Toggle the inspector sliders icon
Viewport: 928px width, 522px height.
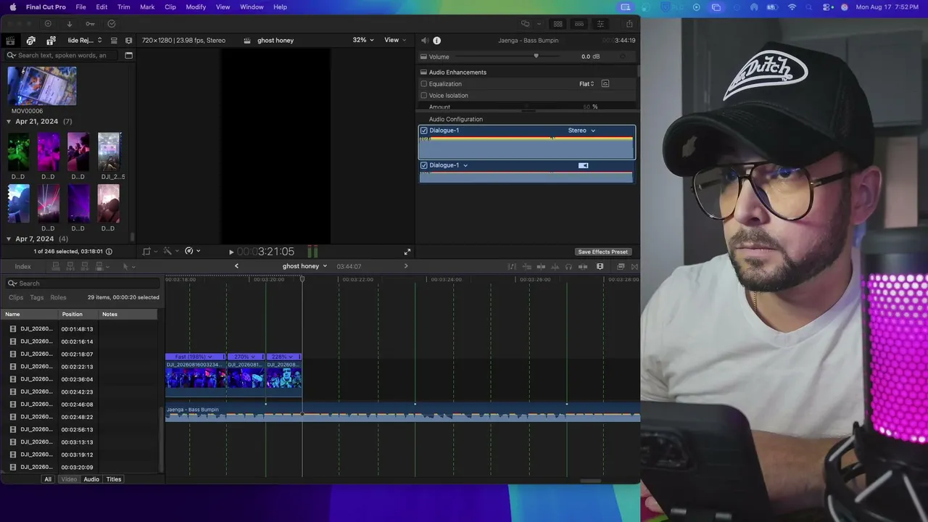click(600, 24)
